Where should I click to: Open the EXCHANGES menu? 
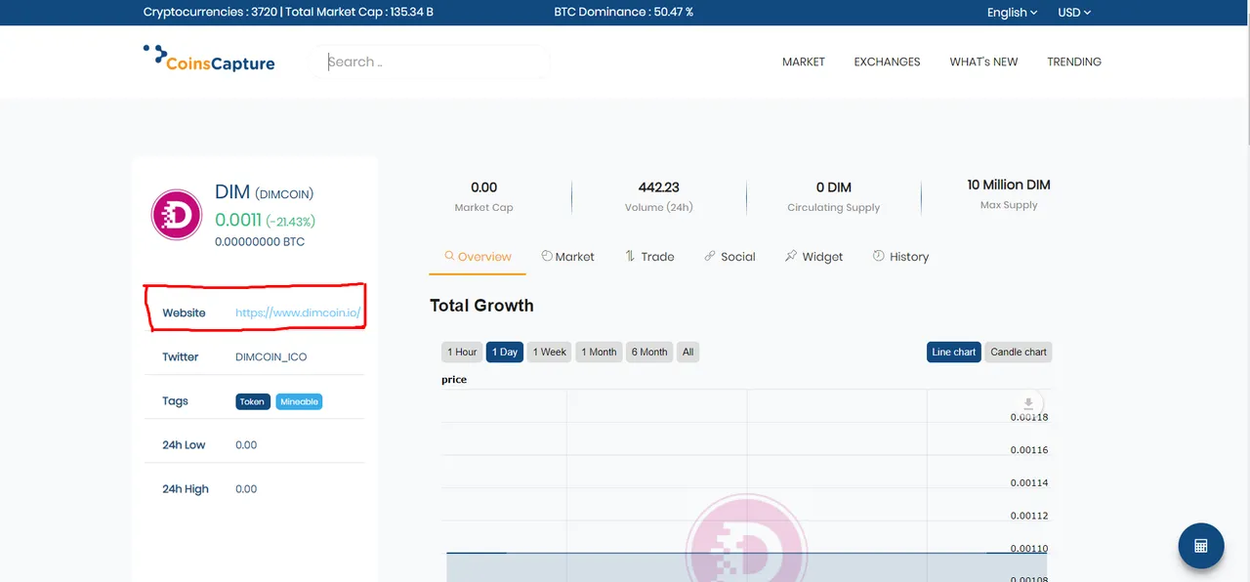[x=887, y=62]
